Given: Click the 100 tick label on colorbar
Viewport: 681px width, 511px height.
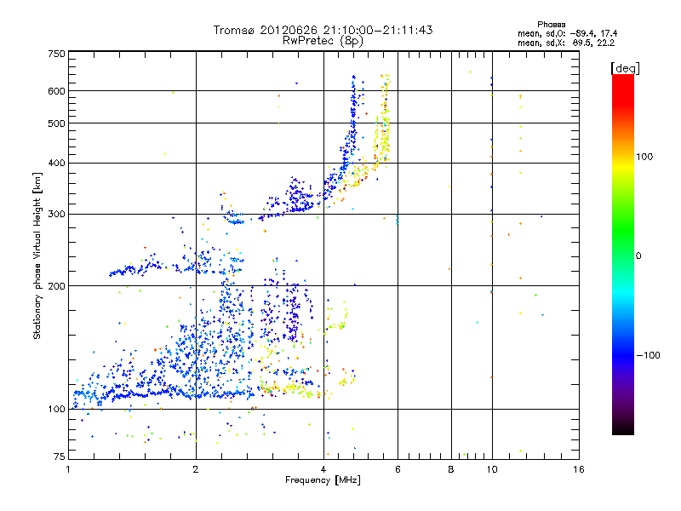Looking at the screenshot, I should tap(644, 157).
